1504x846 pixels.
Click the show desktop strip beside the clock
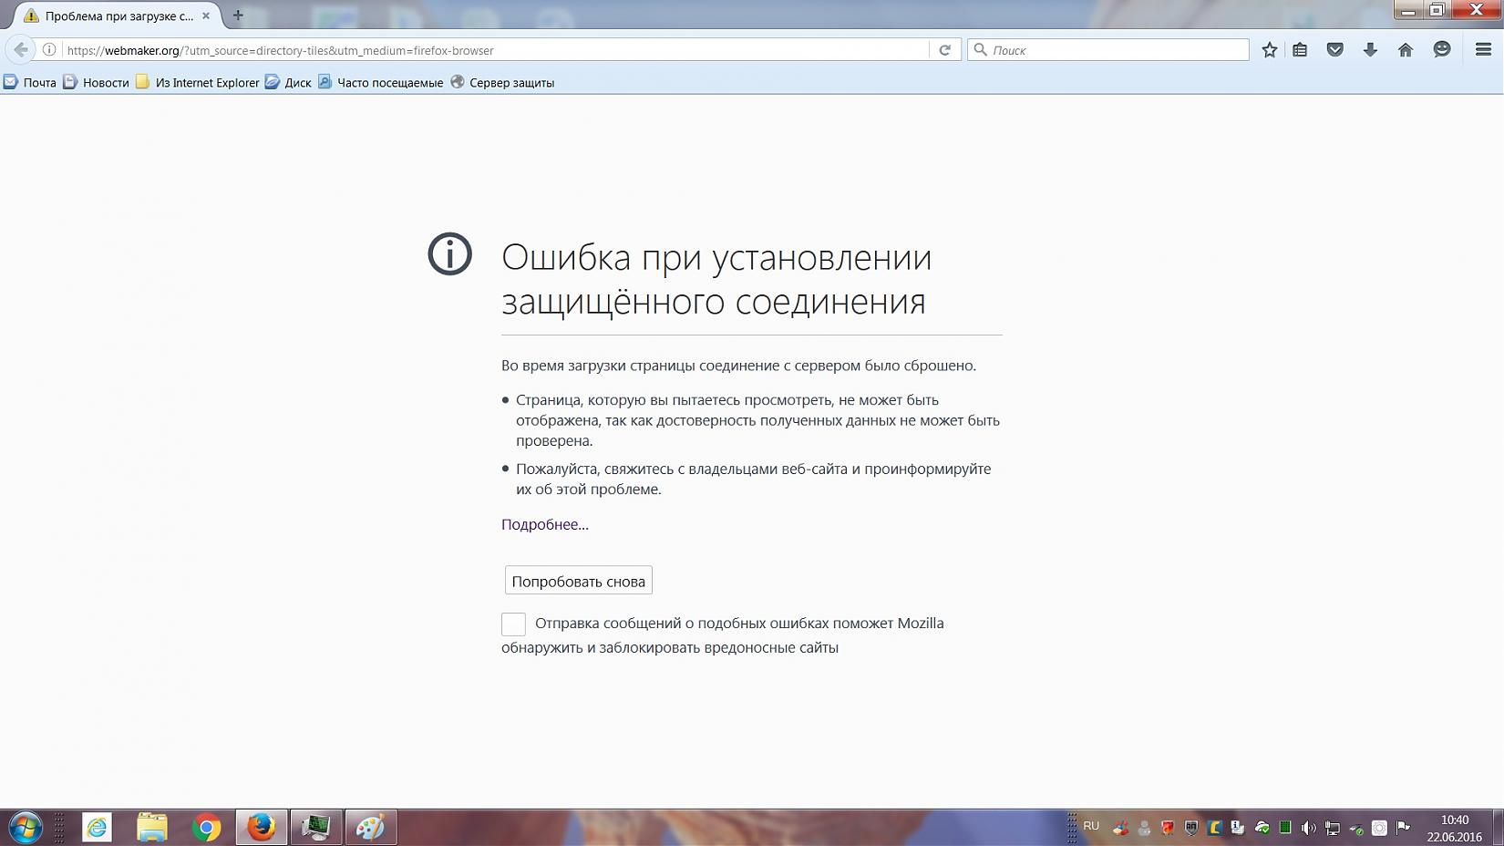coord(1498,828)
